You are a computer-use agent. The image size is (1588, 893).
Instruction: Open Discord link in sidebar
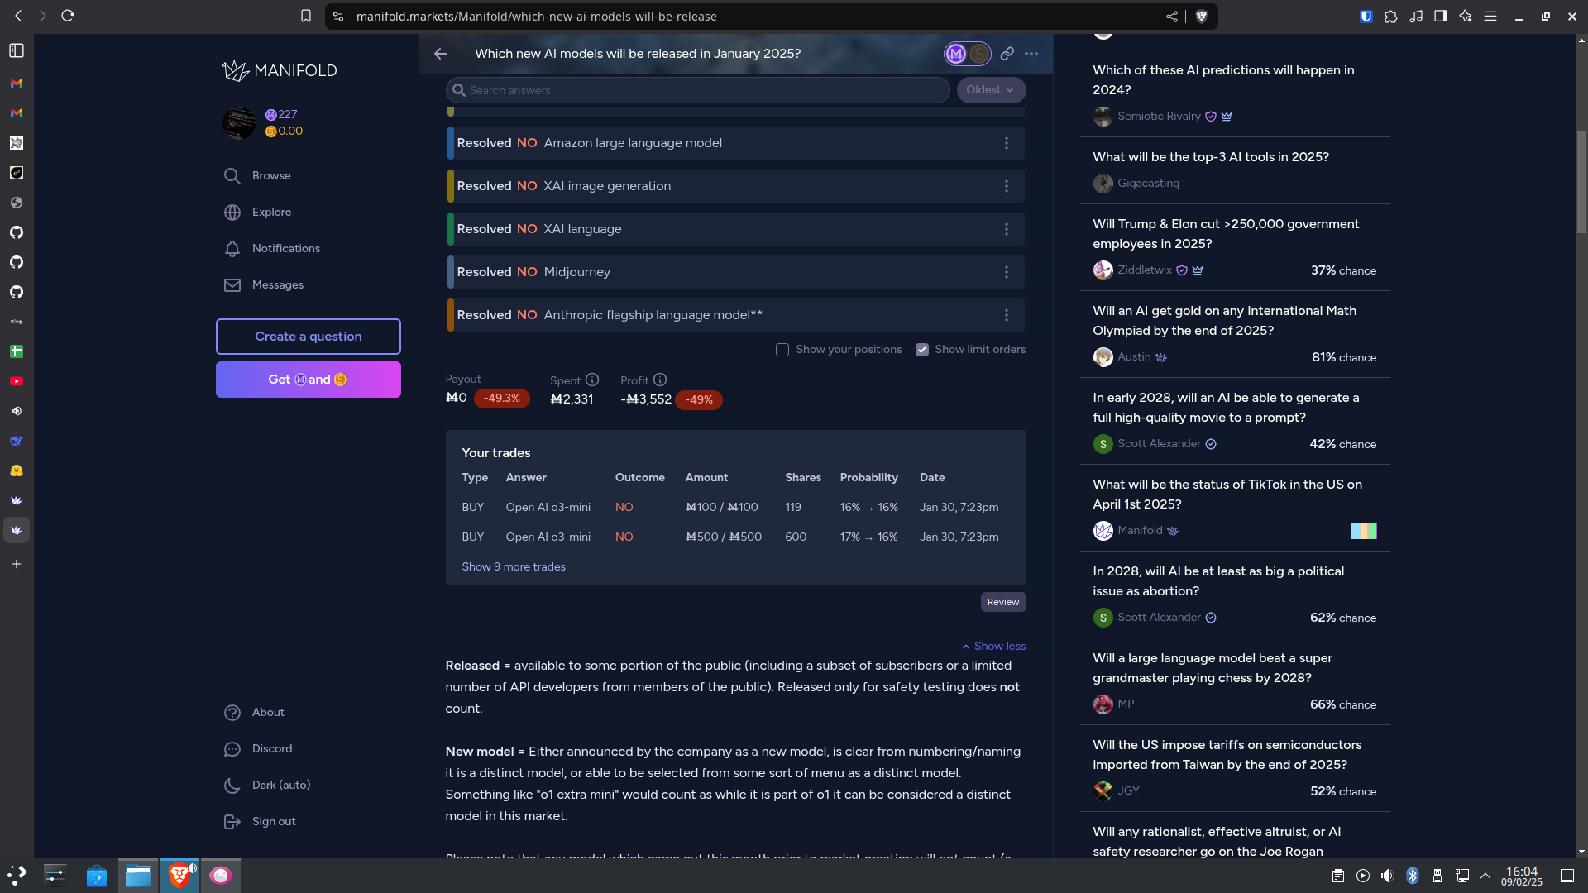point(258,748)
